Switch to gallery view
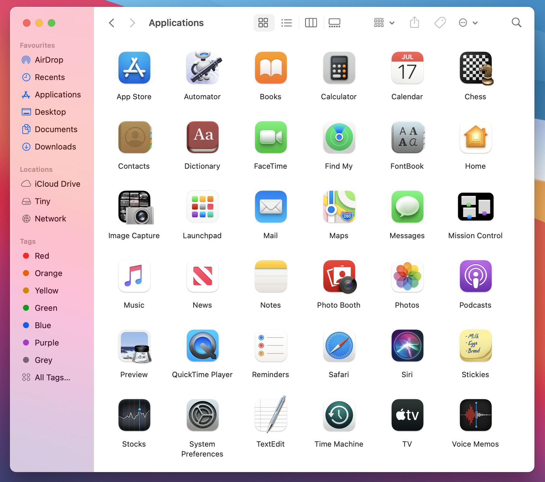The image size is (545, 482). tap(335, 23)
